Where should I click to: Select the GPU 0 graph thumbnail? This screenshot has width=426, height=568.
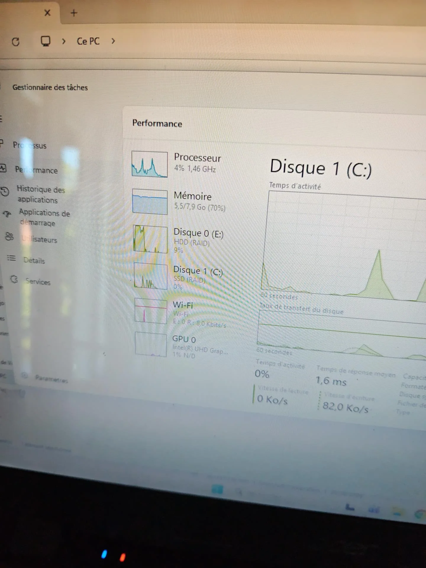tap(151, 344)
